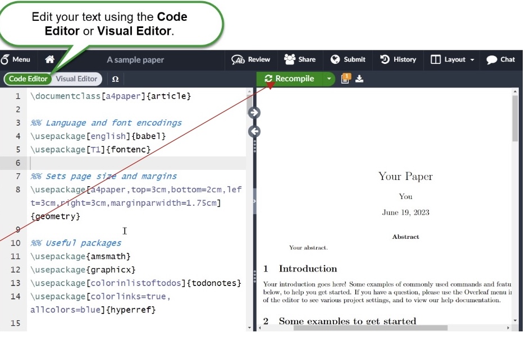Open the Review panel
Image resolution: width=525 pixels, height=337 pixels.
tap(251, 59)
